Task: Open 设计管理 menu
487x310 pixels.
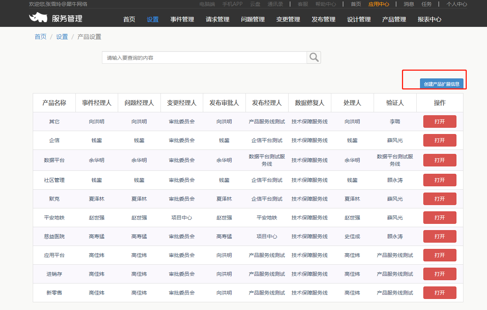Action: (359, 20)
